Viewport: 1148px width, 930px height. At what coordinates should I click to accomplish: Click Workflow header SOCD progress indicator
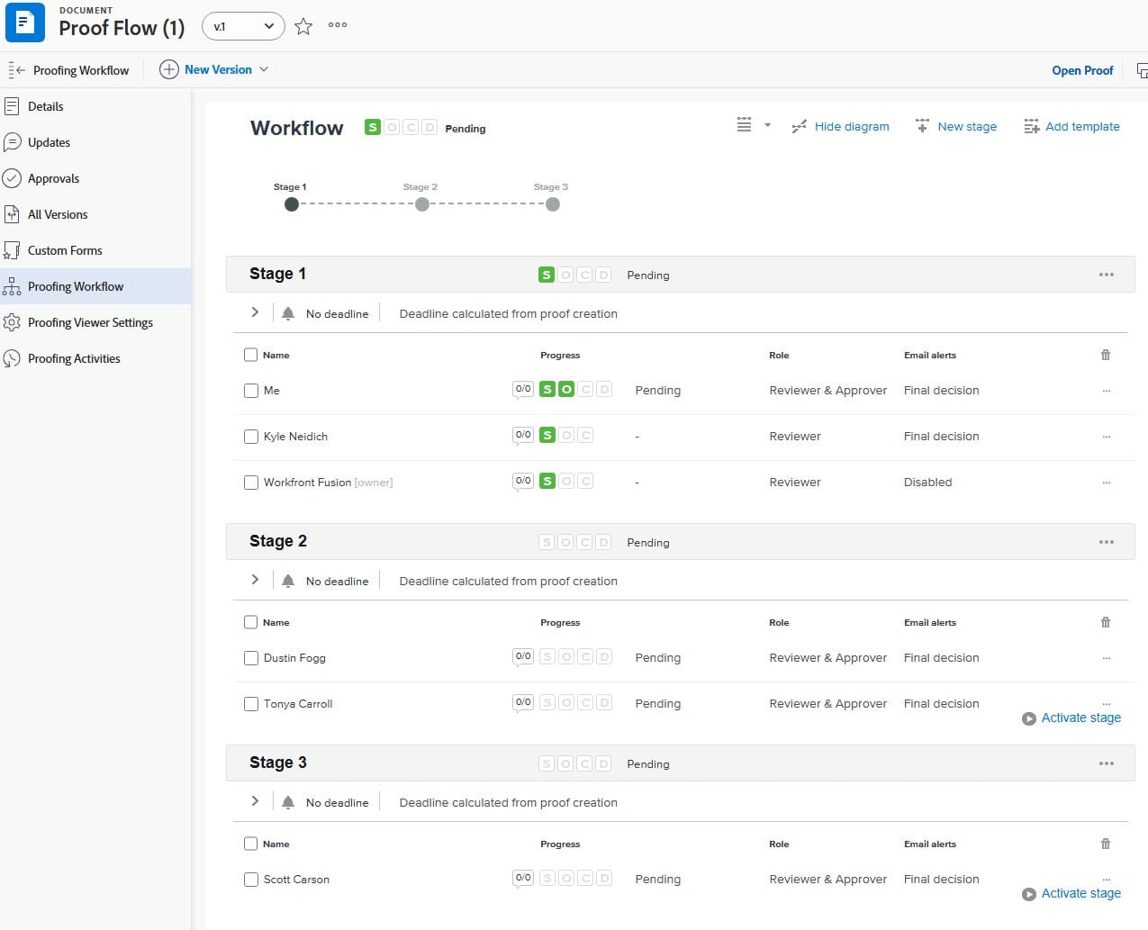401,128
